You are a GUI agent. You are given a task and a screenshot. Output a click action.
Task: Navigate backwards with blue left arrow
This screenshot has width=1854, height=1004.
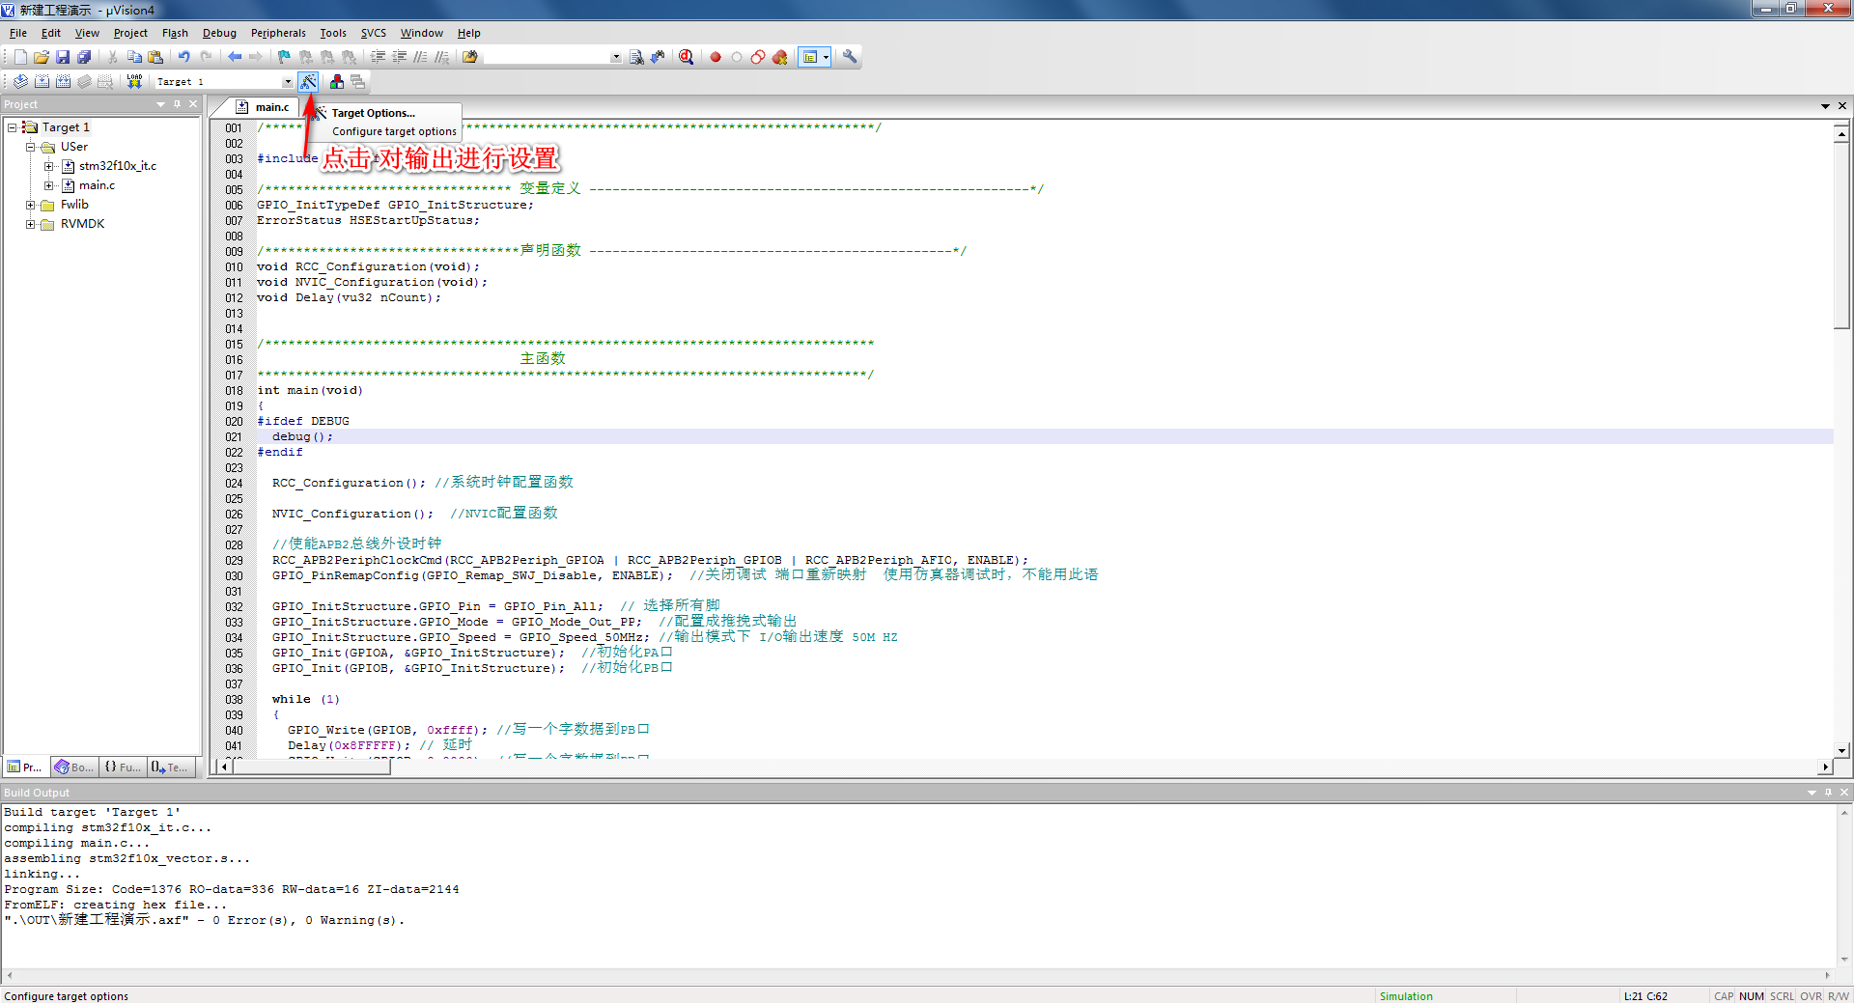point(235,57)
